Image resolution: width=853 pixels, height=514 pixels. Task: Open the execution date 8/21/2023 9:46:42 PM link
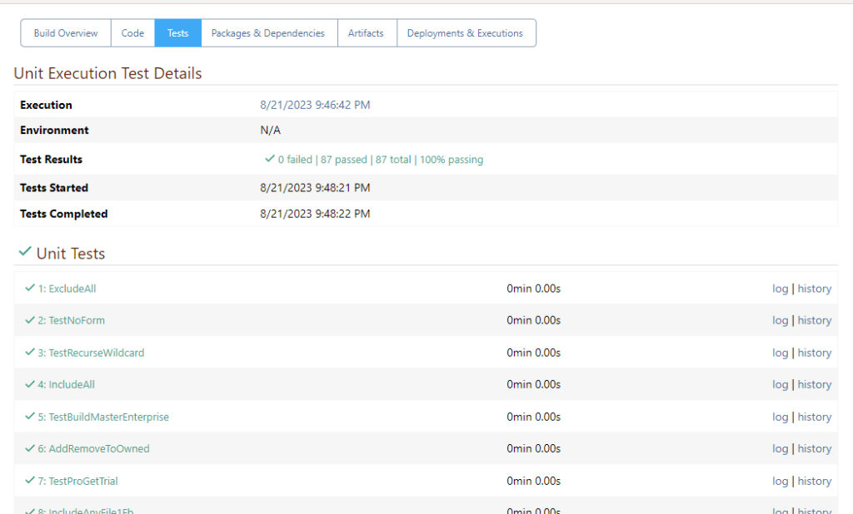(x=315, y=105)
